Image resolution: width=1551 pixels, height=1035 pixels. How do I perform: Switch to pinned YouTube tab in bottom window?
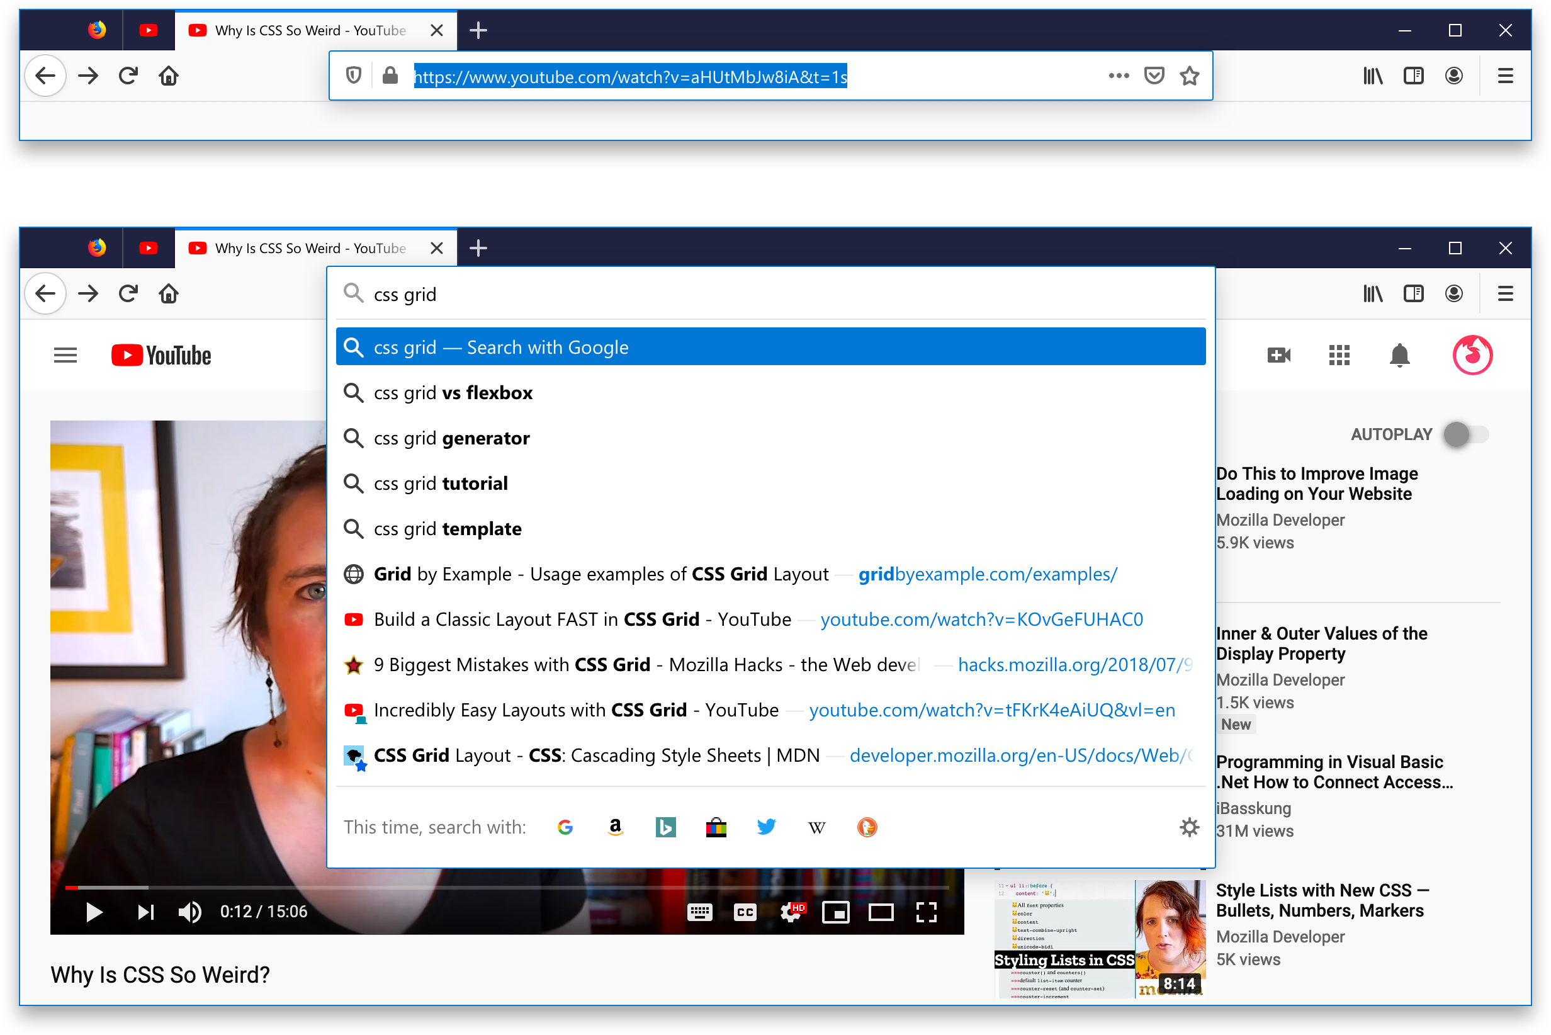(x=149, y=247)
